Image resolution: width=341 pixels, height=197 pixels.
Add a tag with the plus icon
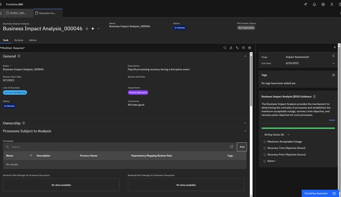pyautogui.click(x=333, y=75)
